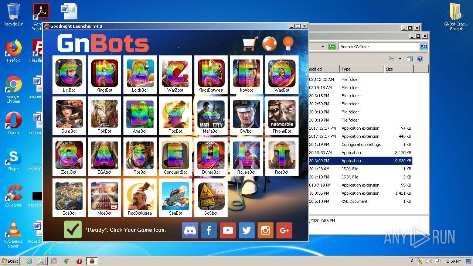Open the Google Chrome desktop shortcut

[13, 90]
